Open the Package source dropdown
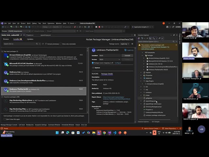The image size is (209, 157). (125, 44)
